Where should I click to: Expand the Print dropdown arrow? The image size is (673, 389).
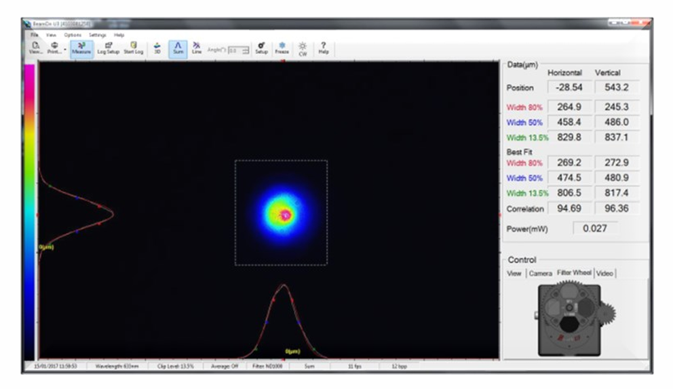point(65,49)
